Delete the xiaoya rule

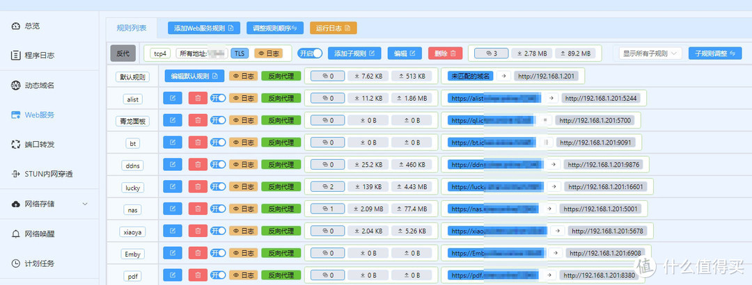pos(198,231)
